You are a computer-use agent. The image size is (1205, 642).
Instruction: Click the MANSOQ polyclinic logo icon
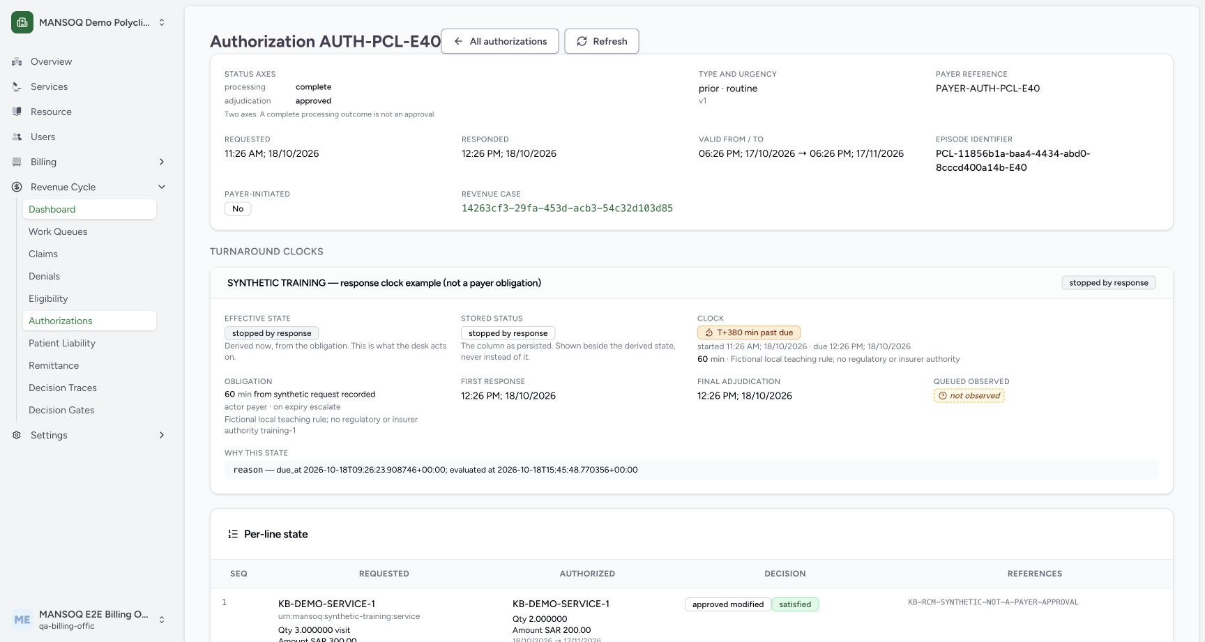click(22, 22)
